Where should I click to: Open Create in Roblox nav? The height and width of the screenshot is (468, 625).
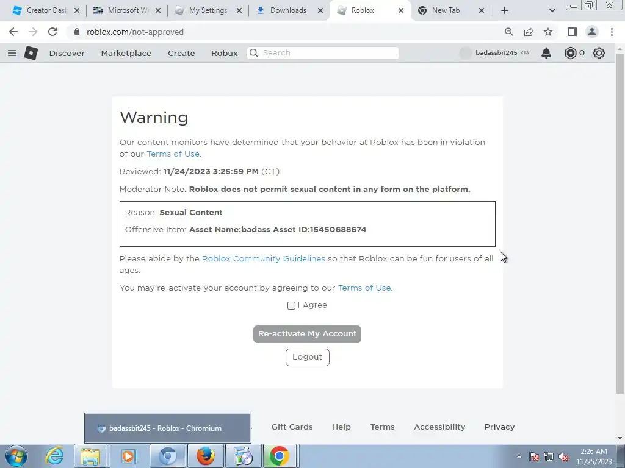coord(181,53)
